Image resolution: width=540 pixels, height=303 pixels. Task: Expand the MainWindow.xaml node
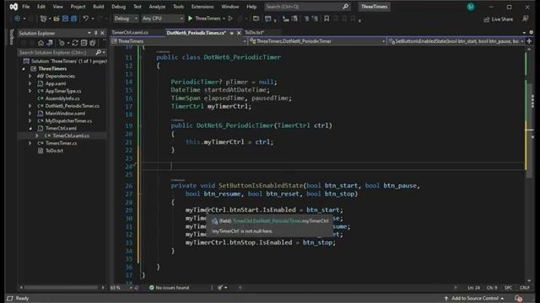point(30,114)
